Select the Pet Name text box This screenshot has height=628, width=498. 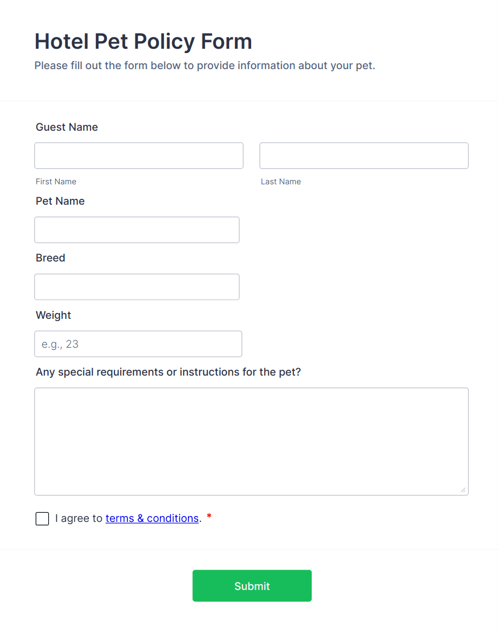pos(137,229)
